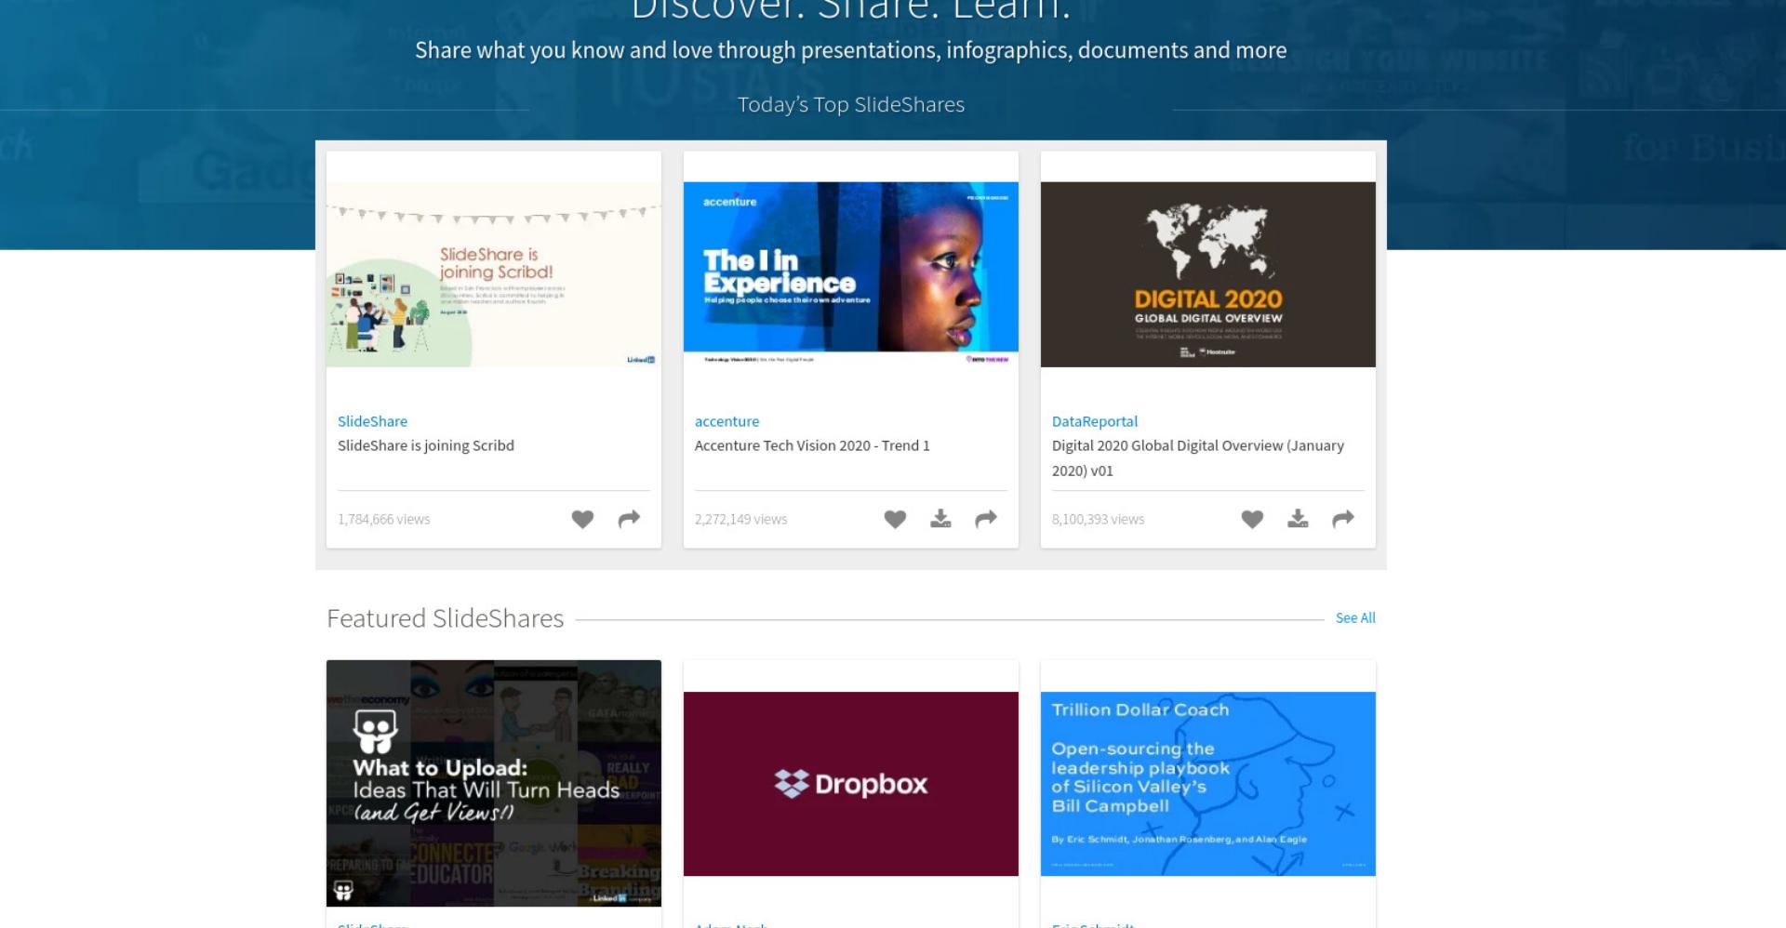Open 'Accenture Tech Vision 2020 - Trend 1' title
Screen dimensions: 1786x928
tap(812, 445)
